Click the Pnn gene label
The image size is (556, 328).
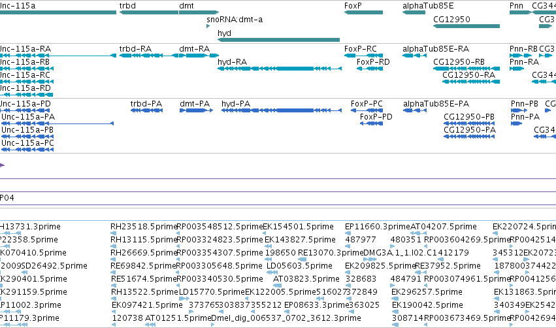point(516,6)
